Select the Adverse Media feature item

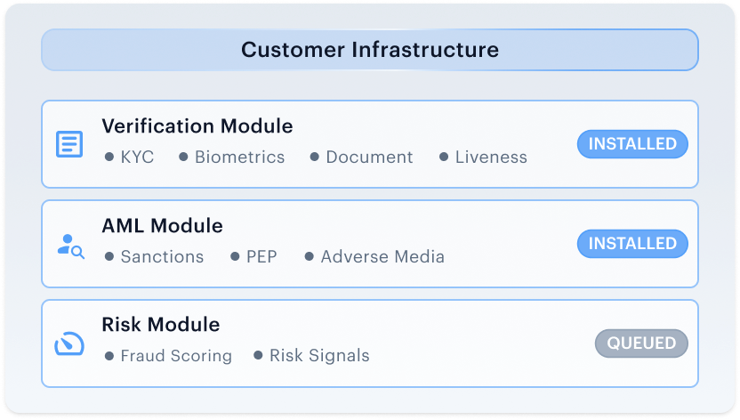(374, 257)
